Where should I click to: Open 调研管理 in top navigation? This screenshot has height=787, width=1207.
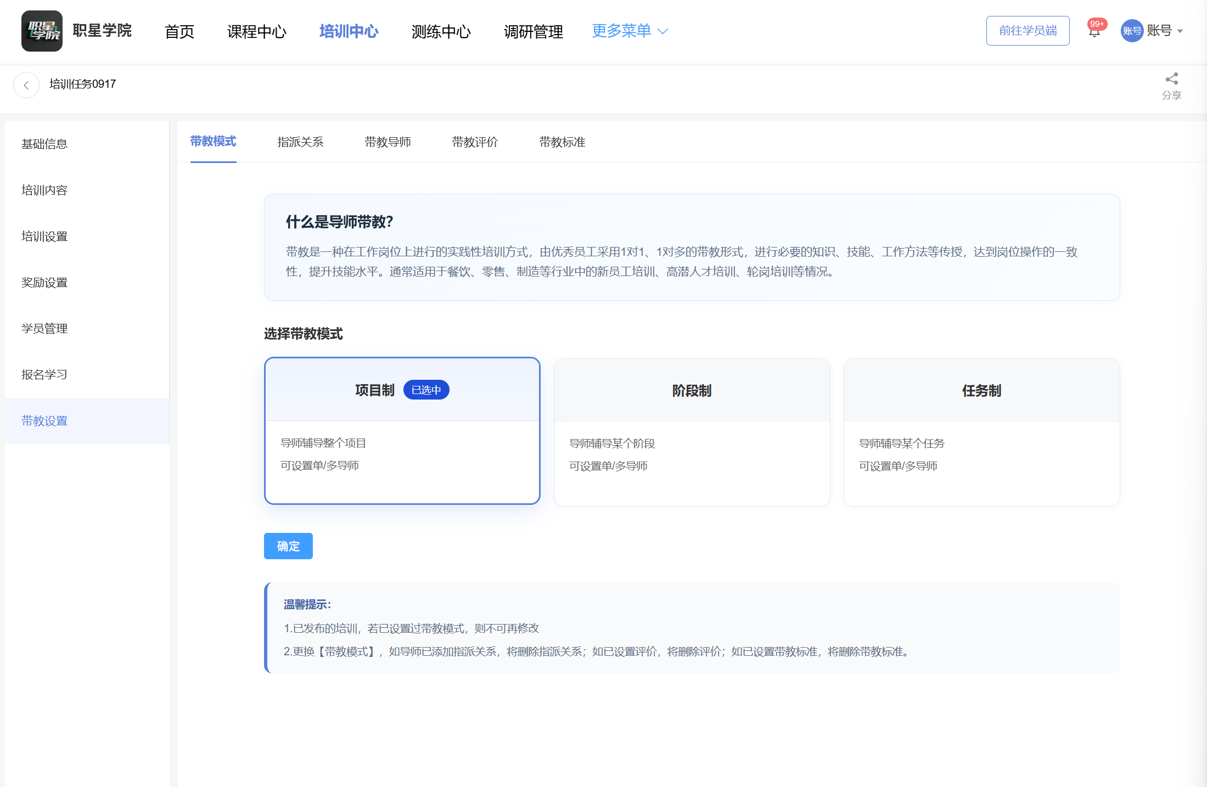534,31
